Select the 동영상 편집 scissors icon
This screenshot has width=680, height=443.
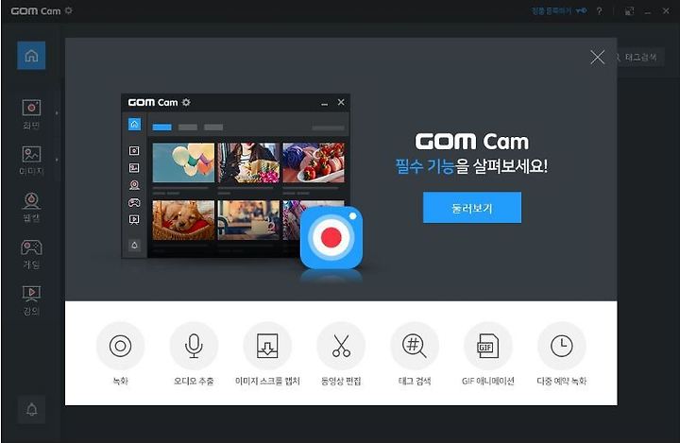pos(341,346)
